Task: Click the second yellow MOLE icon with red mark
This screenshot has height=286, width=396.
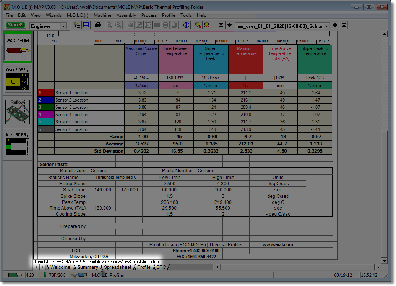Action: tap(207, 25)
